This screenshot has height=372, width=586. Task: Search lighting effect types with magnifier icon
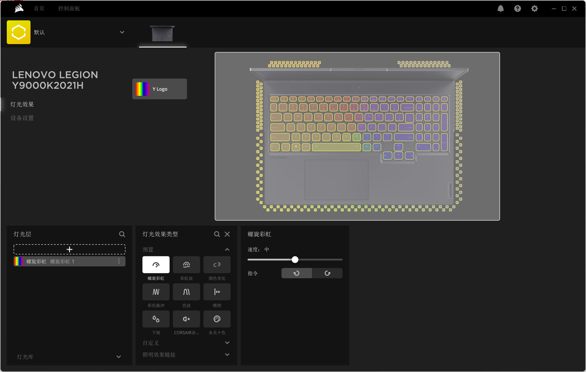[217, 234]
